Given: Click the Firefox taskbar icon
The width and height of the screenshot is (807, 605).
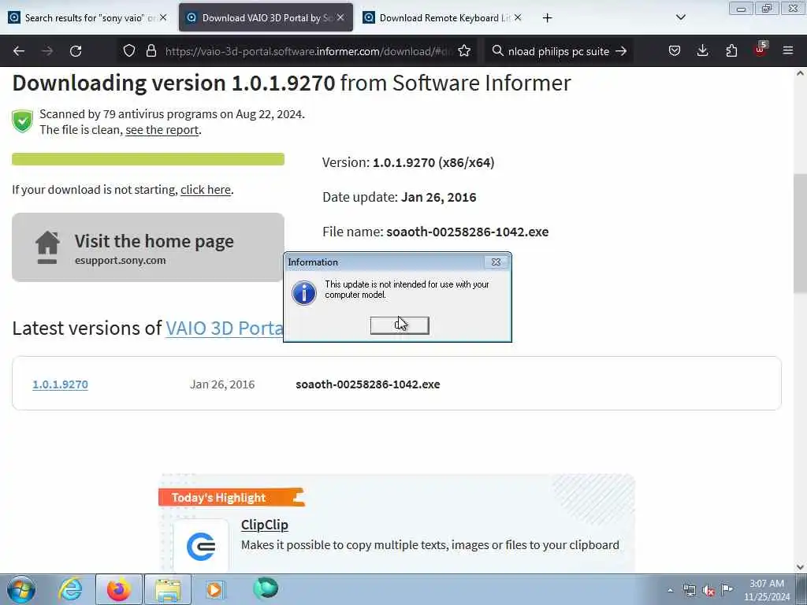Looking at the screenshot, I should tap(119, 589).
